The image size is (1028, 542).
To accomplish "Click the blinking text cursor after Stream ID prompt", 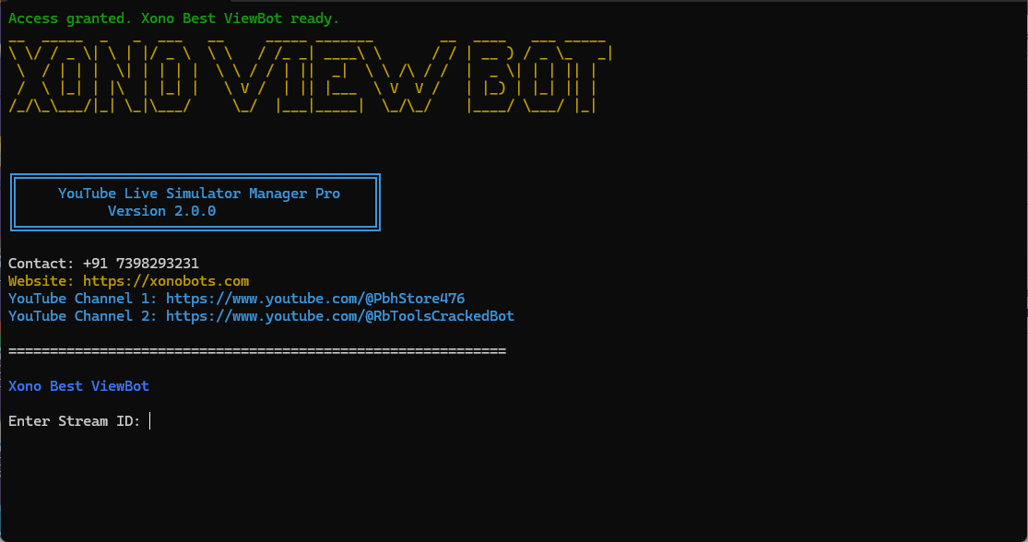I will [x=150, y=421].
